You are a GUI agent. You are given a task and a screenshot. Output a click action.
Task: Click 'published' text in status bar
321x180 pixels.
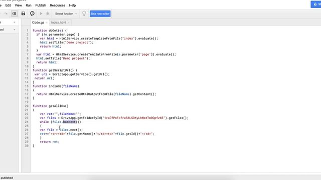[x=7, y=178]
